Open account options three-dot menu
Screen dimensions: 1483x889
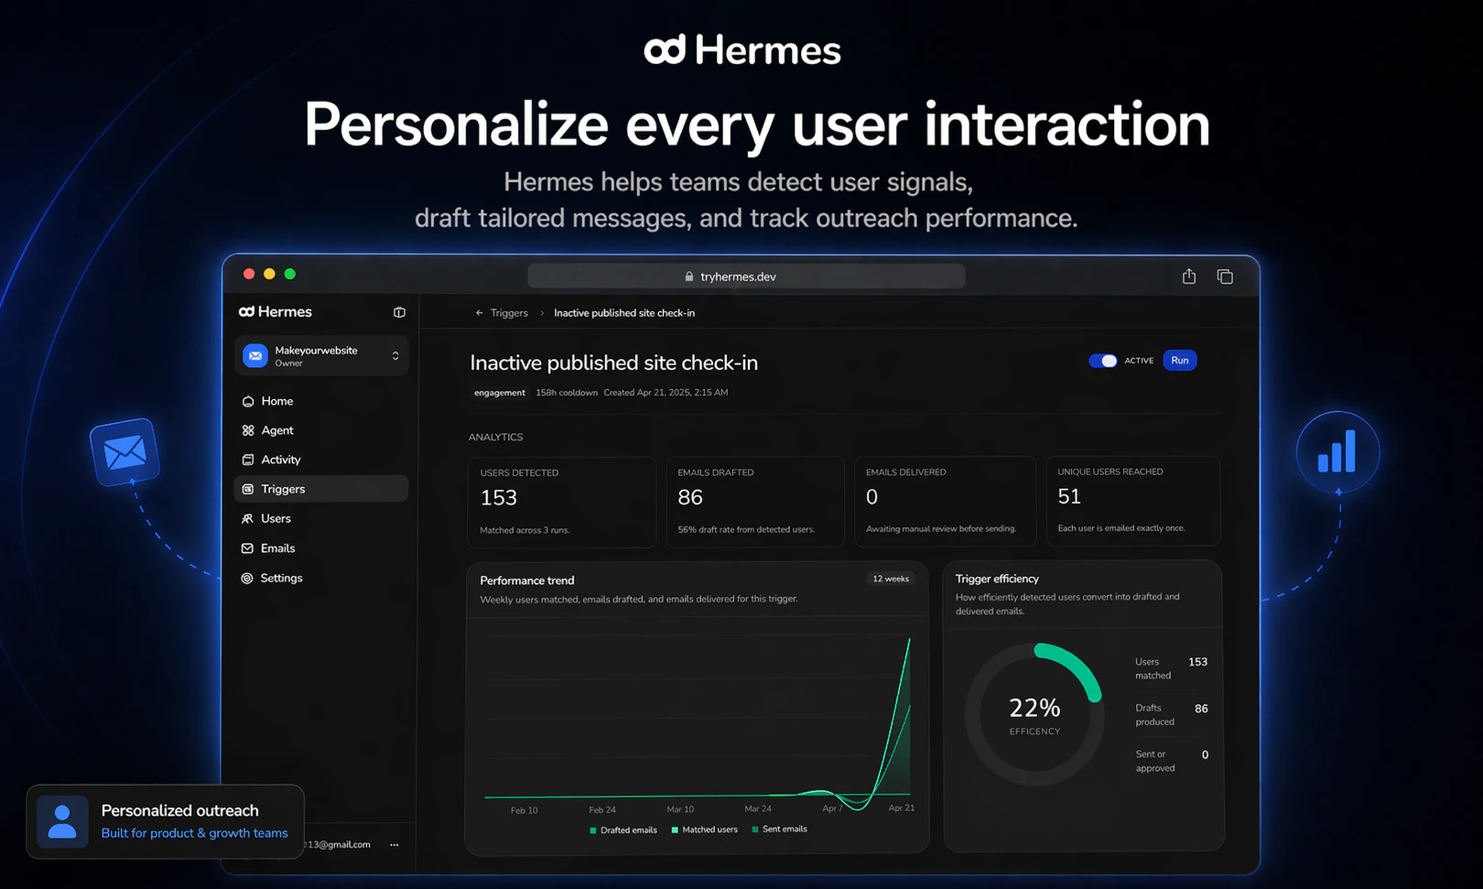[395, 845]
